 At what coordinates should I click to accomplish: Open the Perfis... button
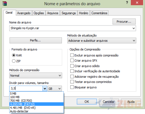pyautogui.click(x=36, y=41)
